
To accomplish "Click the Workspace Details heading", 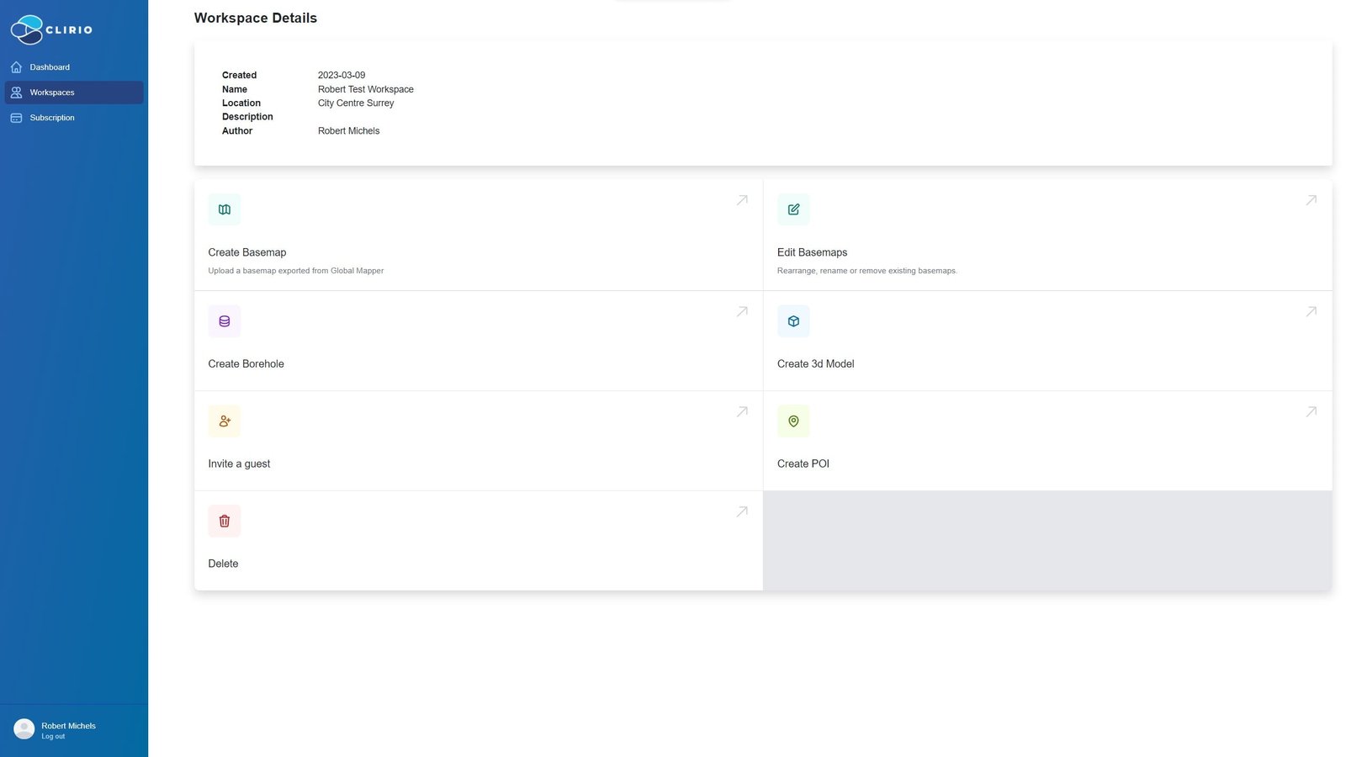I will 256,18.
